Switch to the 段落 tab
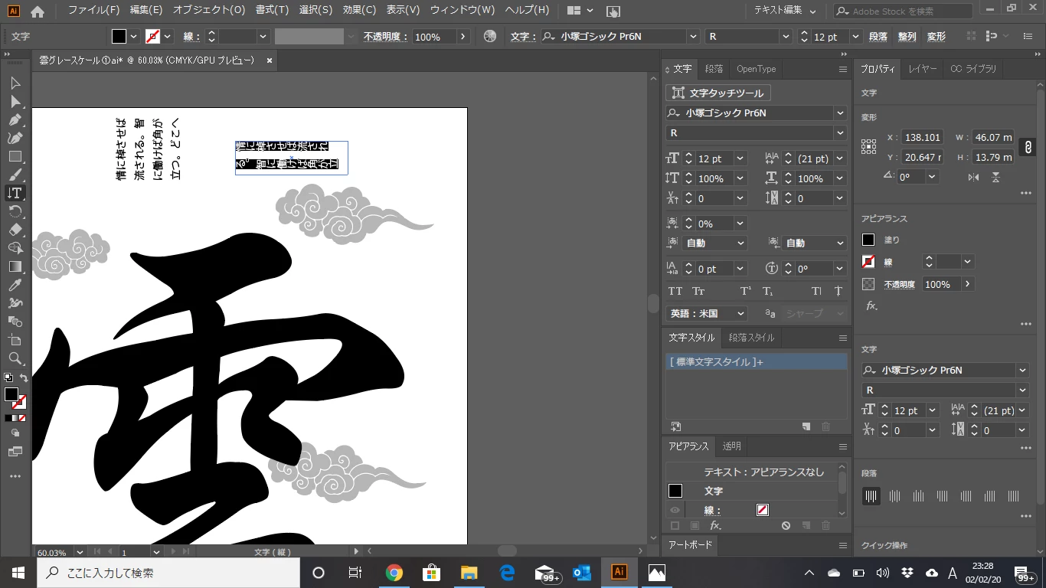Screen dimensions: 1046x588 tap(714, 69)
